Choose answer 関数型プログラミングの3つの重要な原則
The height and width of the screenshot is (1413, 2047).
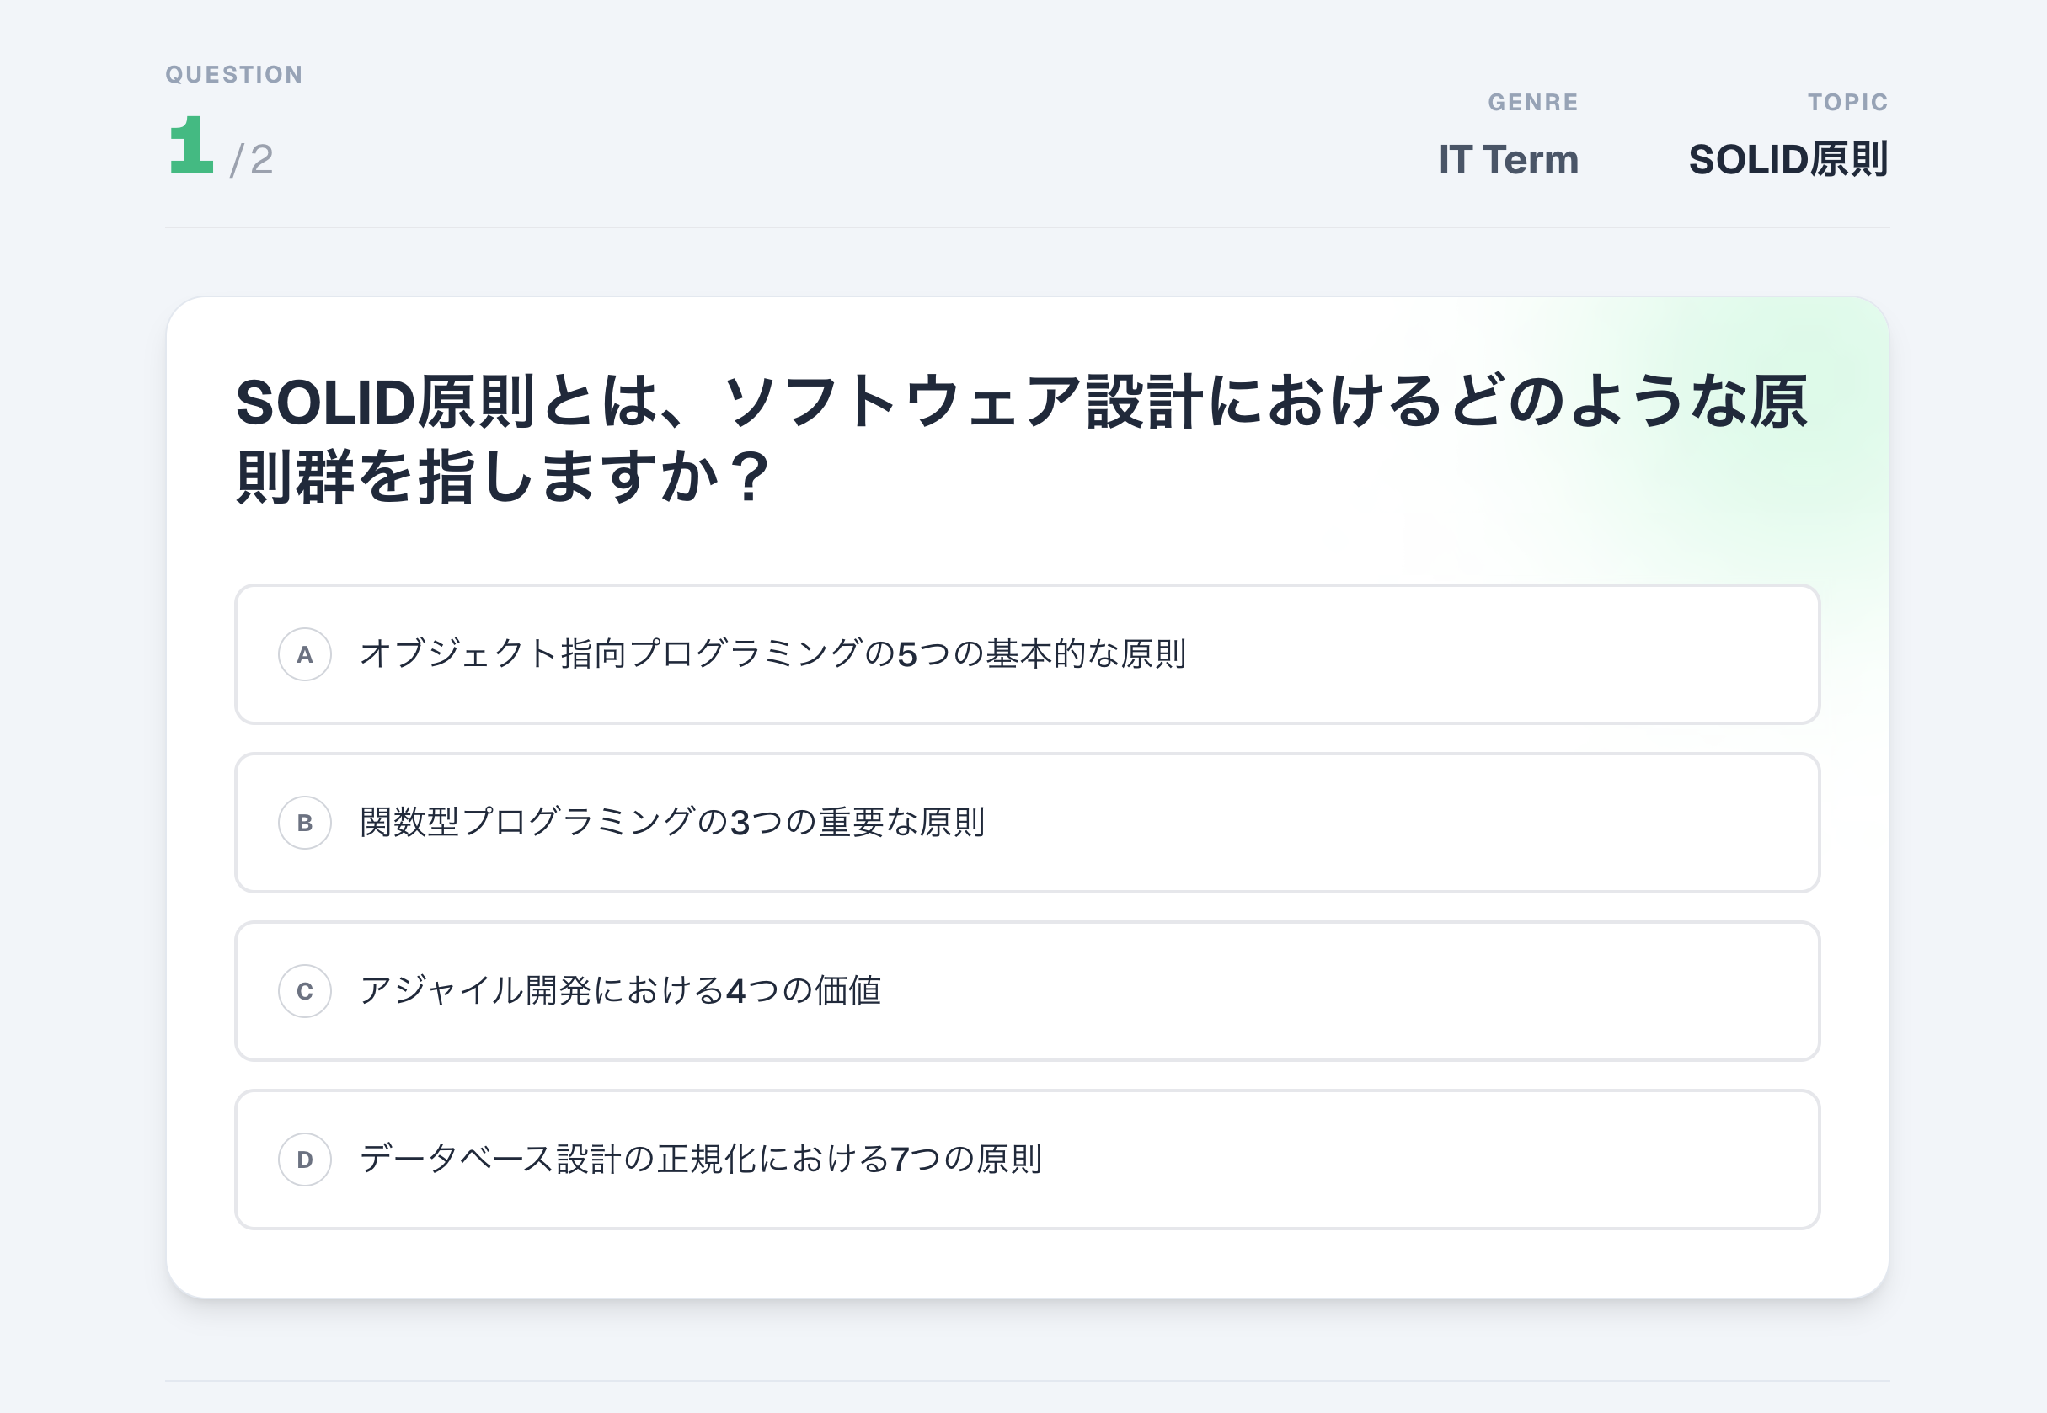[671, 823]
